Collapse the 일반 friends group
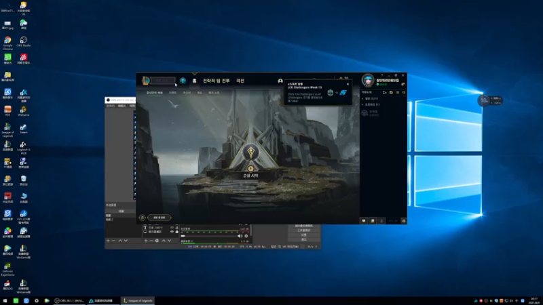543x305 pixels. (370, 98)
